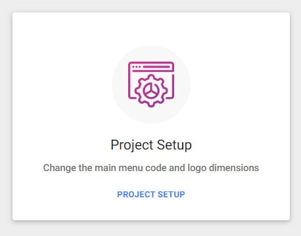301x236 pixels.
Task: Click the words "logo dimensions" in the description
Action: tap(223, 168)
